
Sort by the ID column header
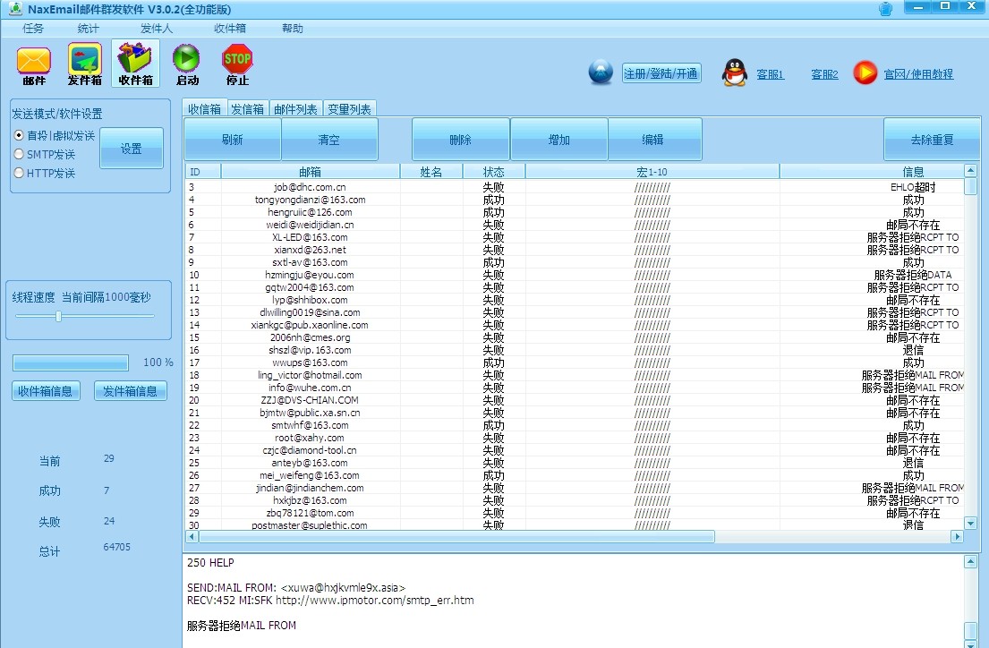click(203, 172)
